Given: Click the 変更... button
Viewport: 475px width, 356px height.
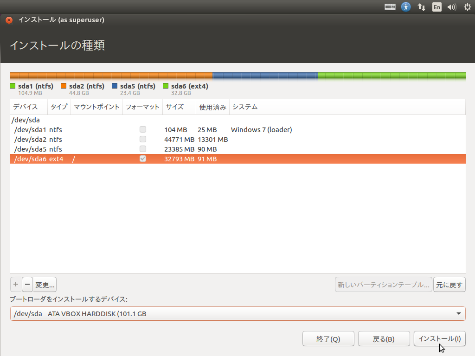Looking at the screenshot, I should [45, 284].
